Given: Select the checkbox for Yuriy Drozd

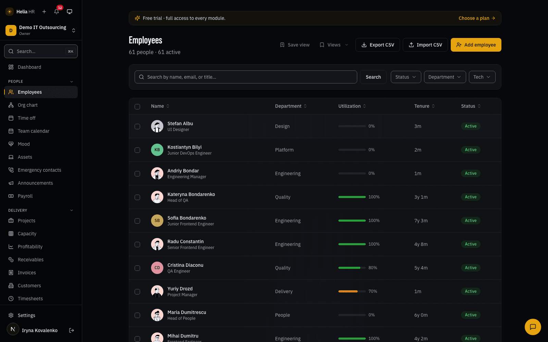Looking at the screenshot, I should tap(137, 292).
